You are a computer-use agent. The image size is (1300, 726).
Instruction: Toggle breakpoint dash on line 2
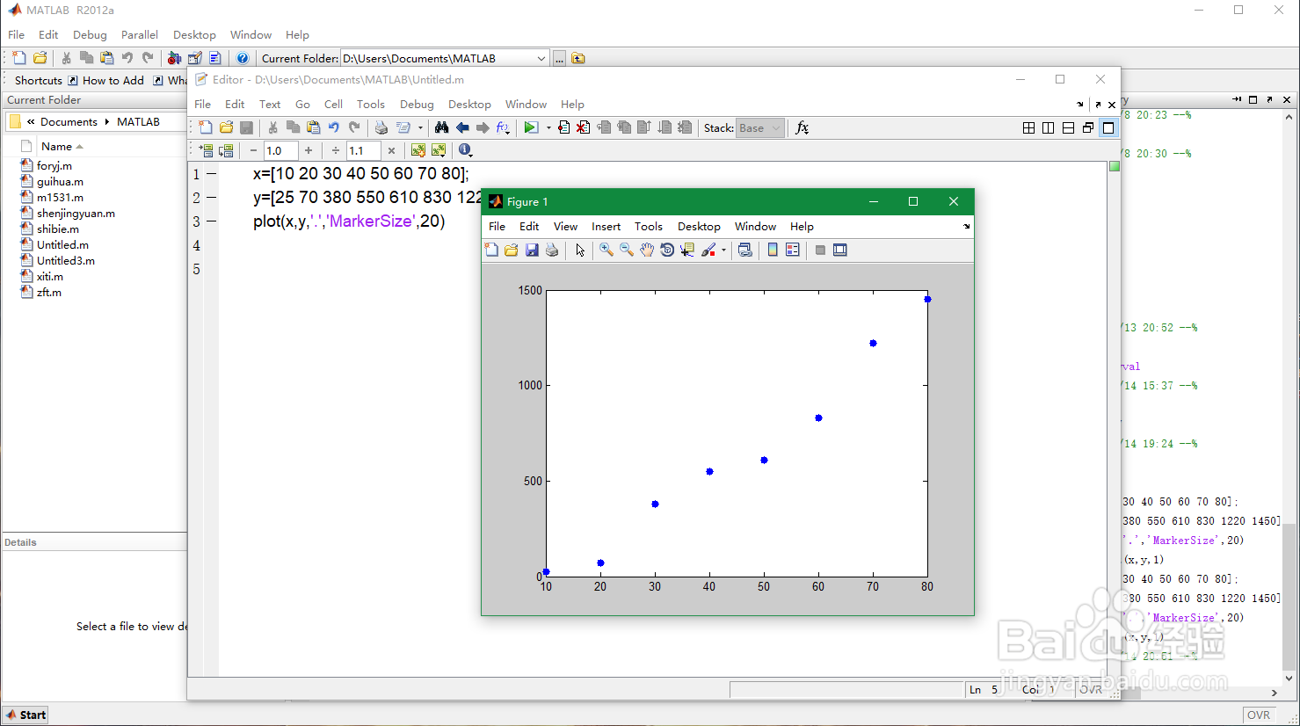[x=211, y=198]
